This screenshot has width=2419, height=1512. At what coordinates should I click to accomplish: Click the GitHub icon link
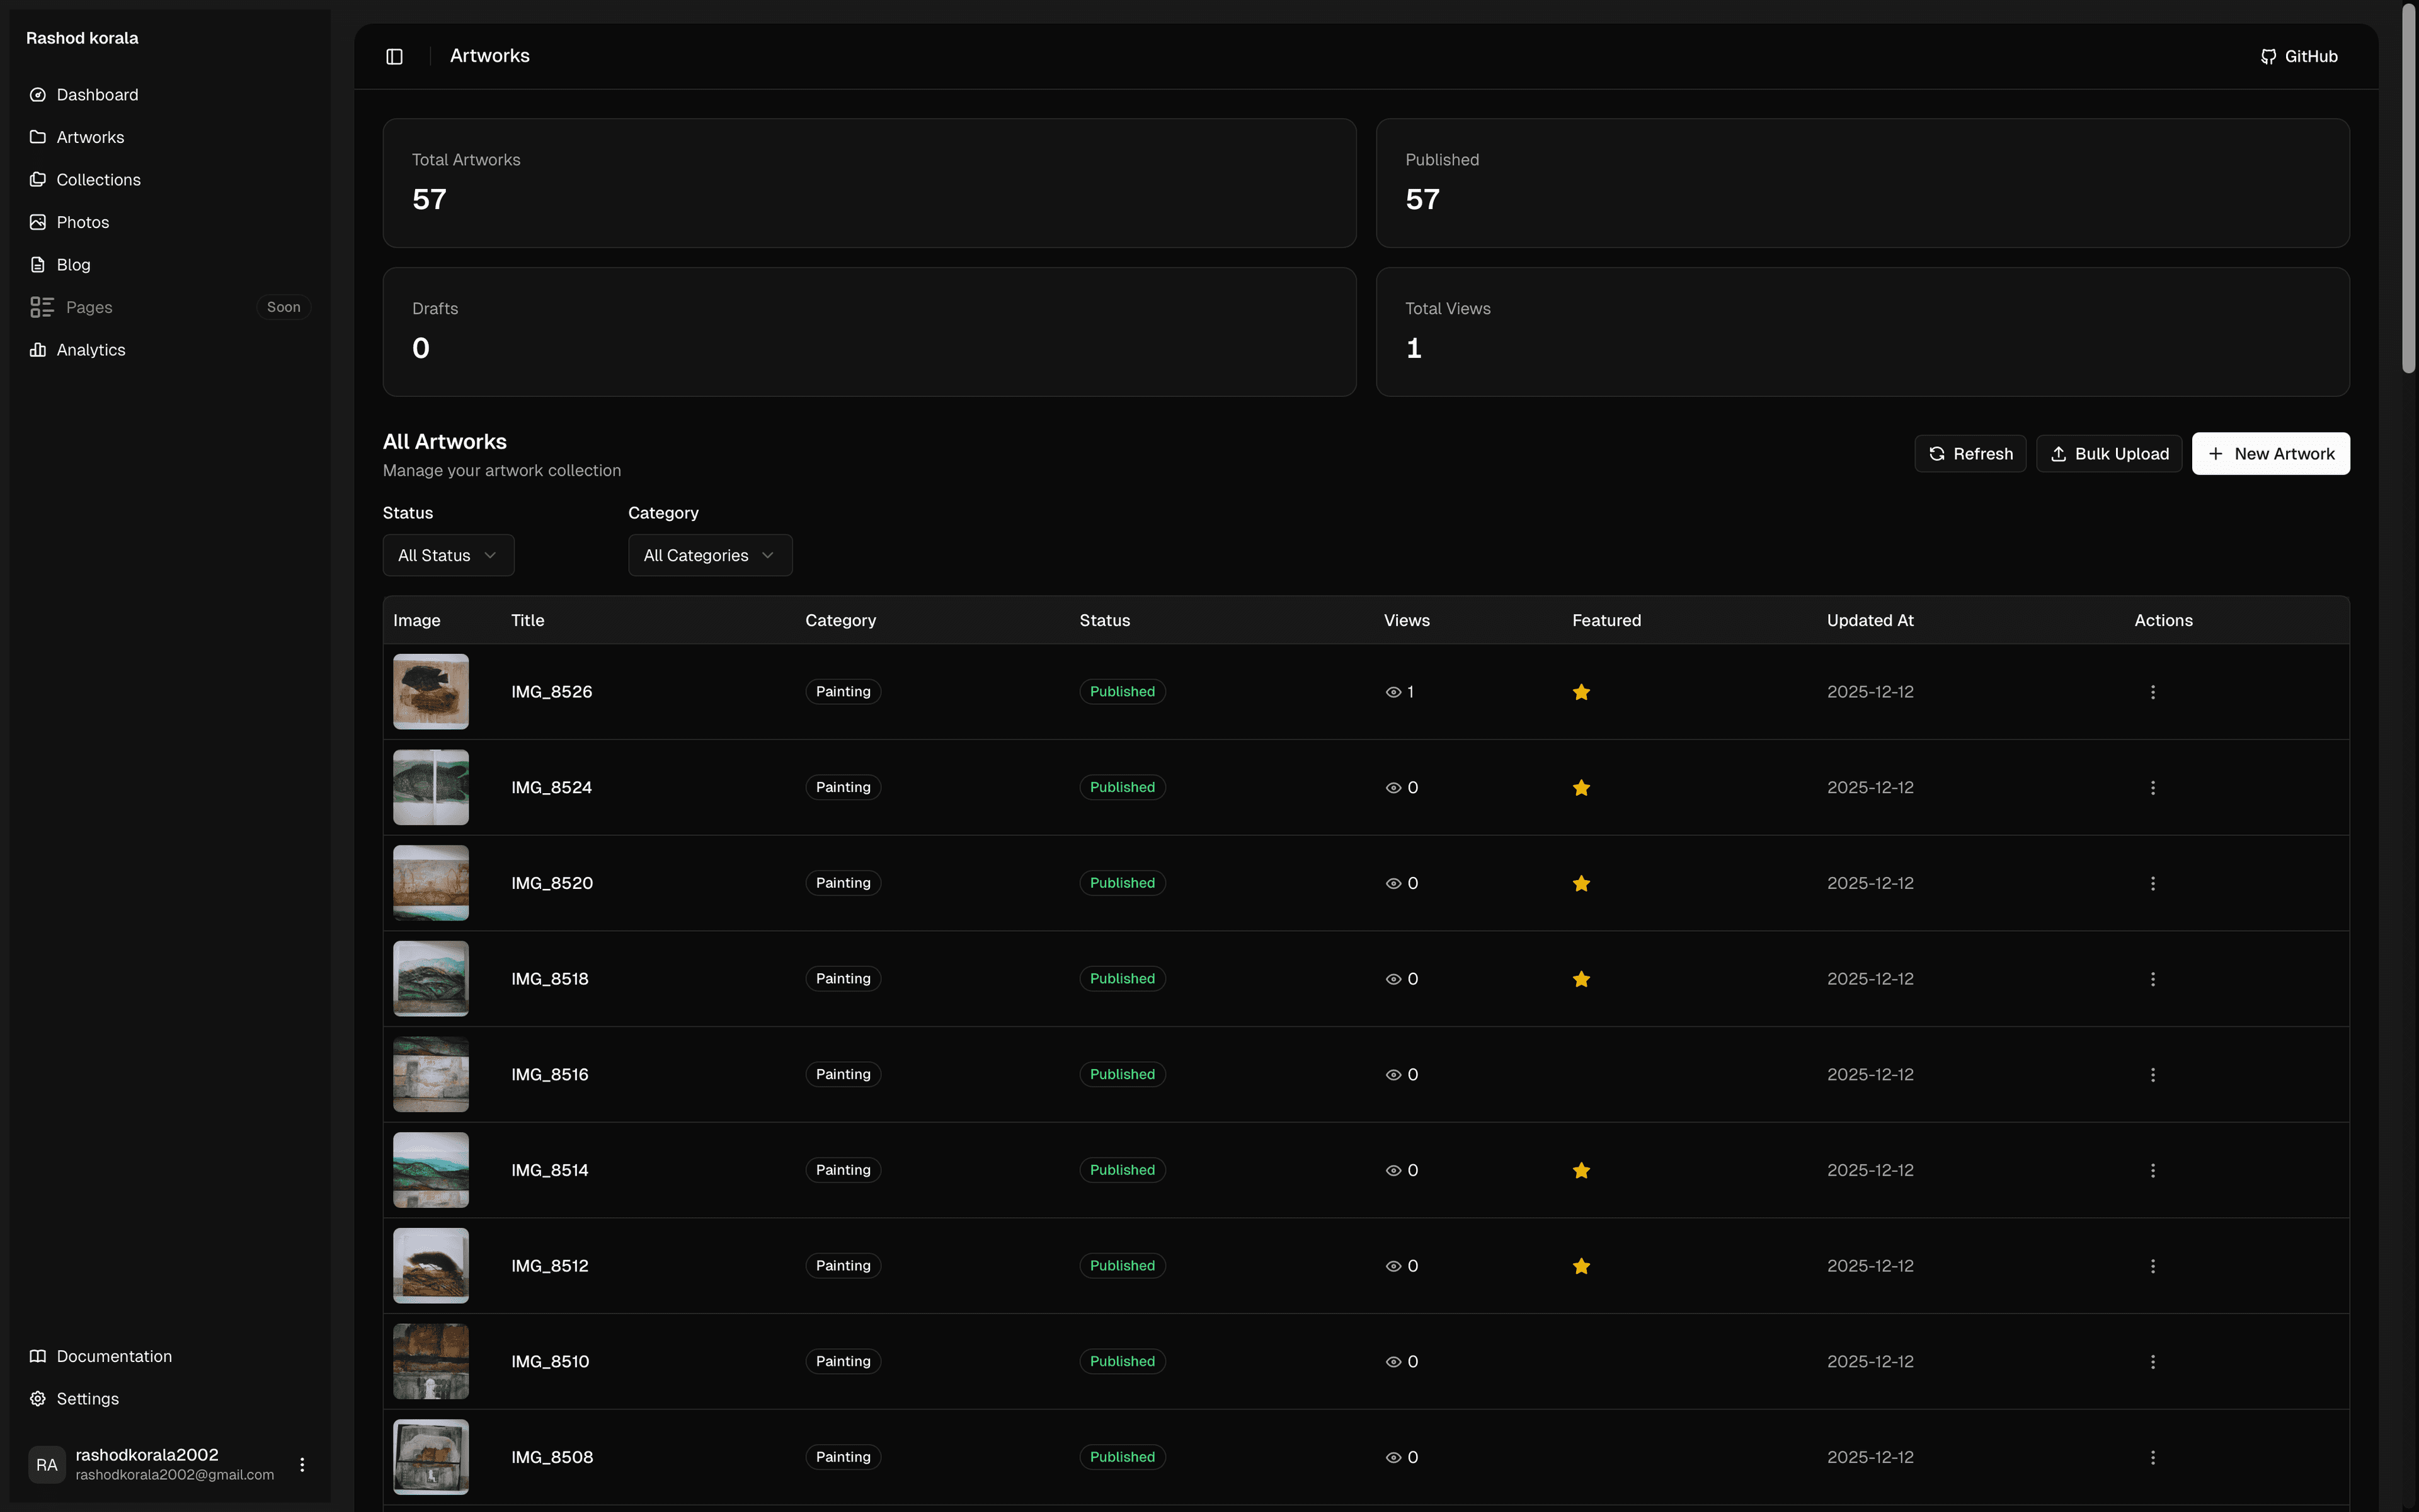2268,57
